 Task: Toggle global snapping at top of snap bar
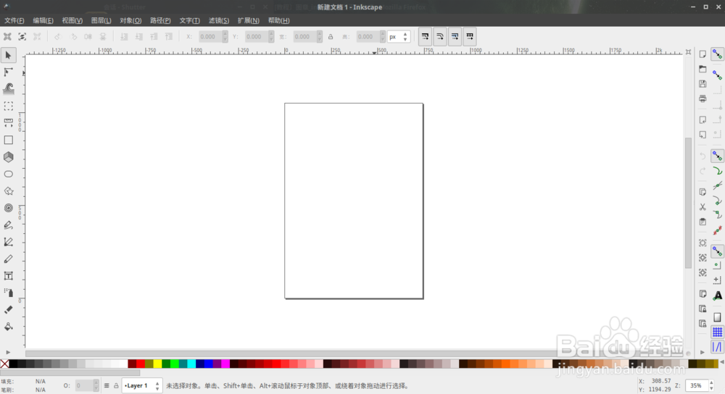click(717, 54)
